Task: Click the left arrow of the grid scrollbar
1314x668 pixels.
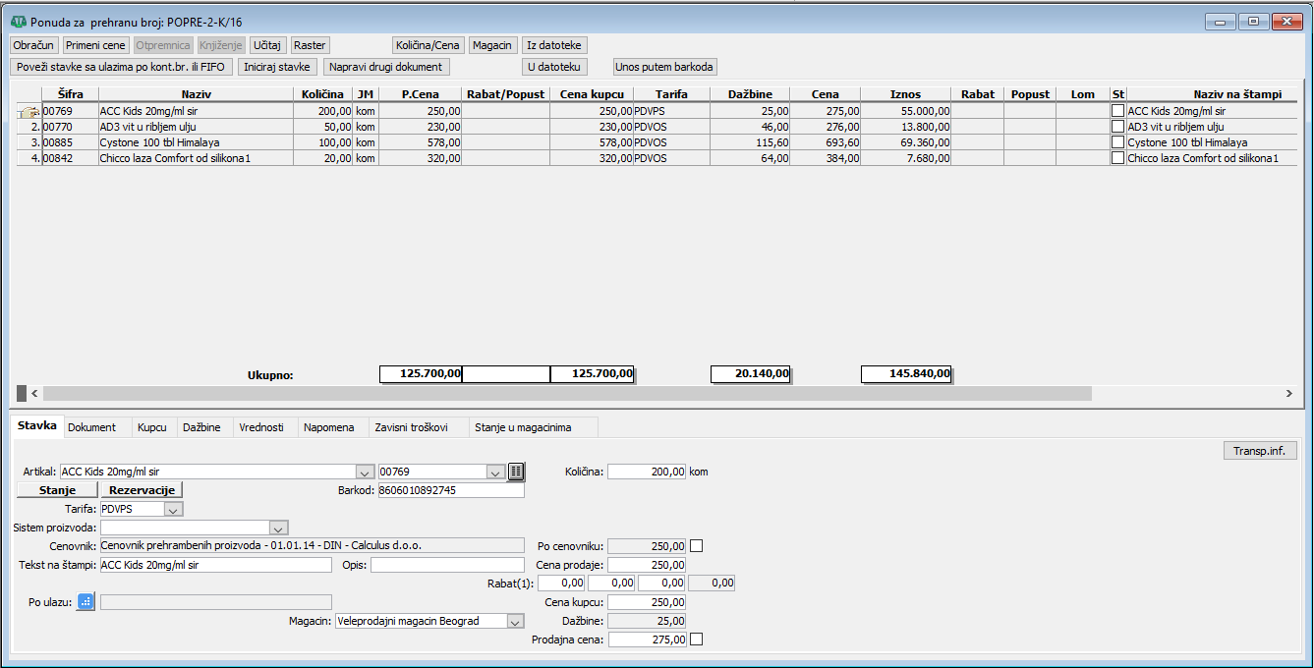Action: [x=35, y=393]
